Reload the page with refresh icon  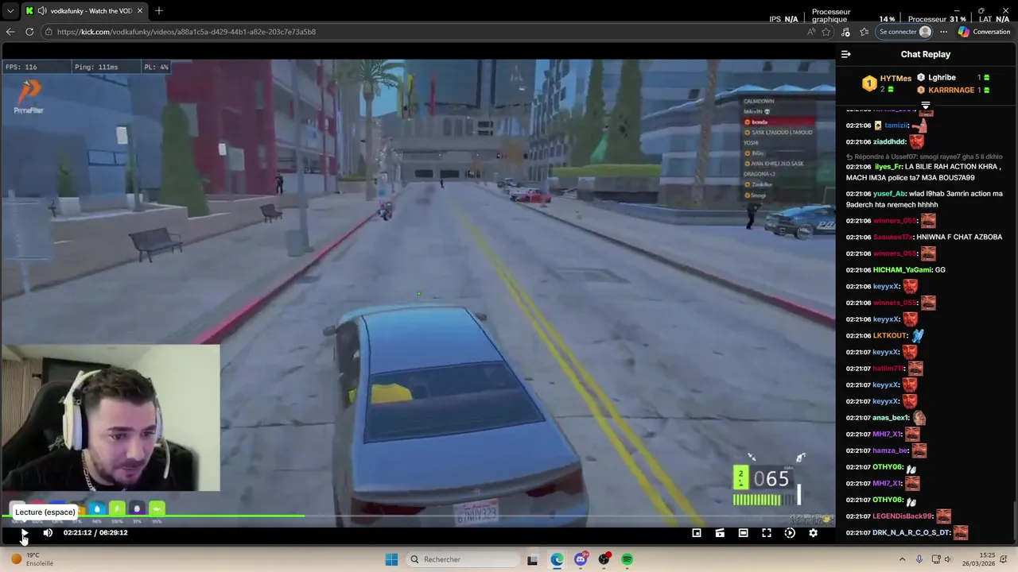pyautogui.click(x=29, y=32)
